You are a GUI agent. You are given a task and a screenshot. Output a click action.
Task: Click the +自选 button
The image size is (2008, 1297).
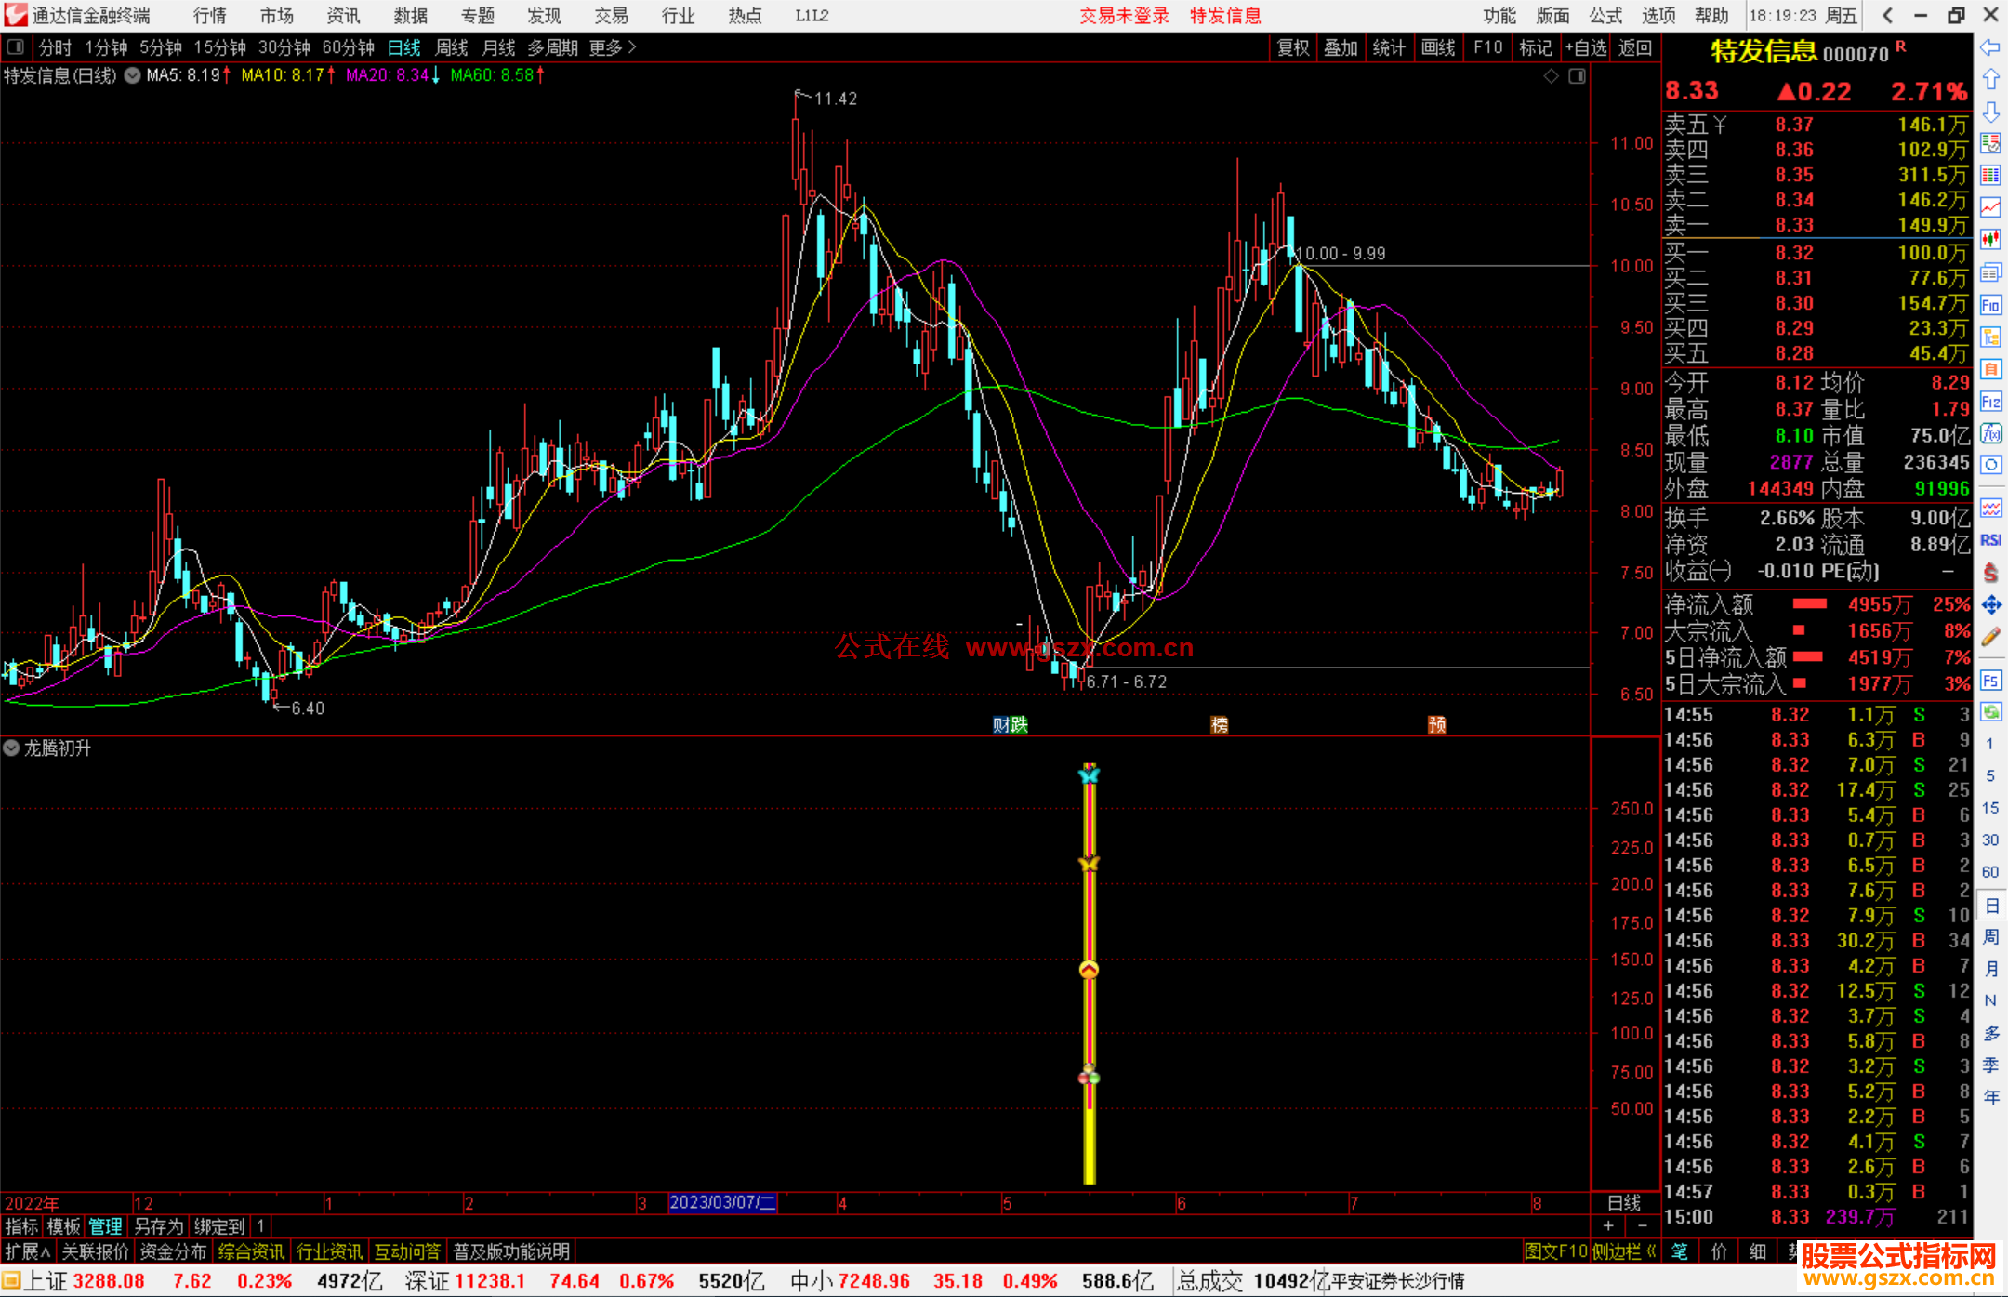[x=1586, y=47]
